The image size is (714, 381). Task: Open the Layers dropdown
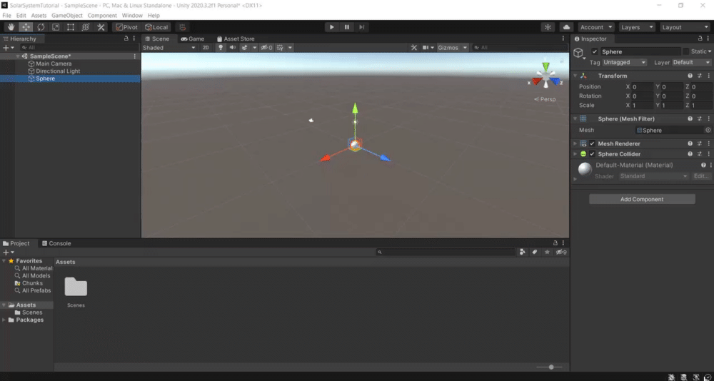[x=638, y=27]
